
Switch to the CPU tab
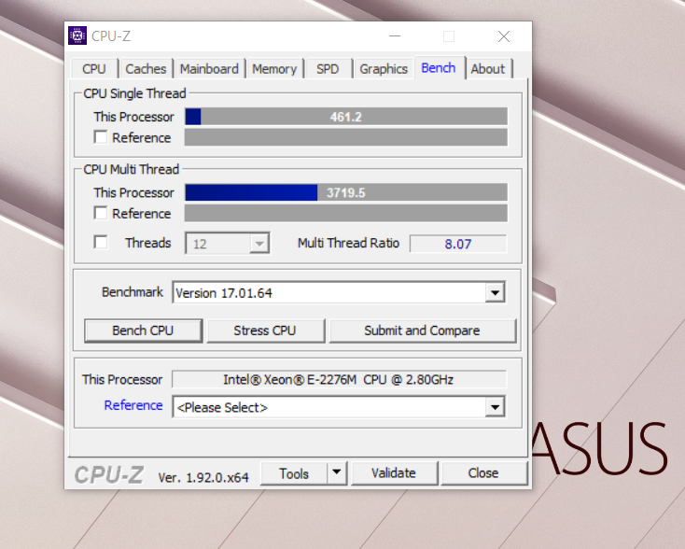[x=94, y=69]
